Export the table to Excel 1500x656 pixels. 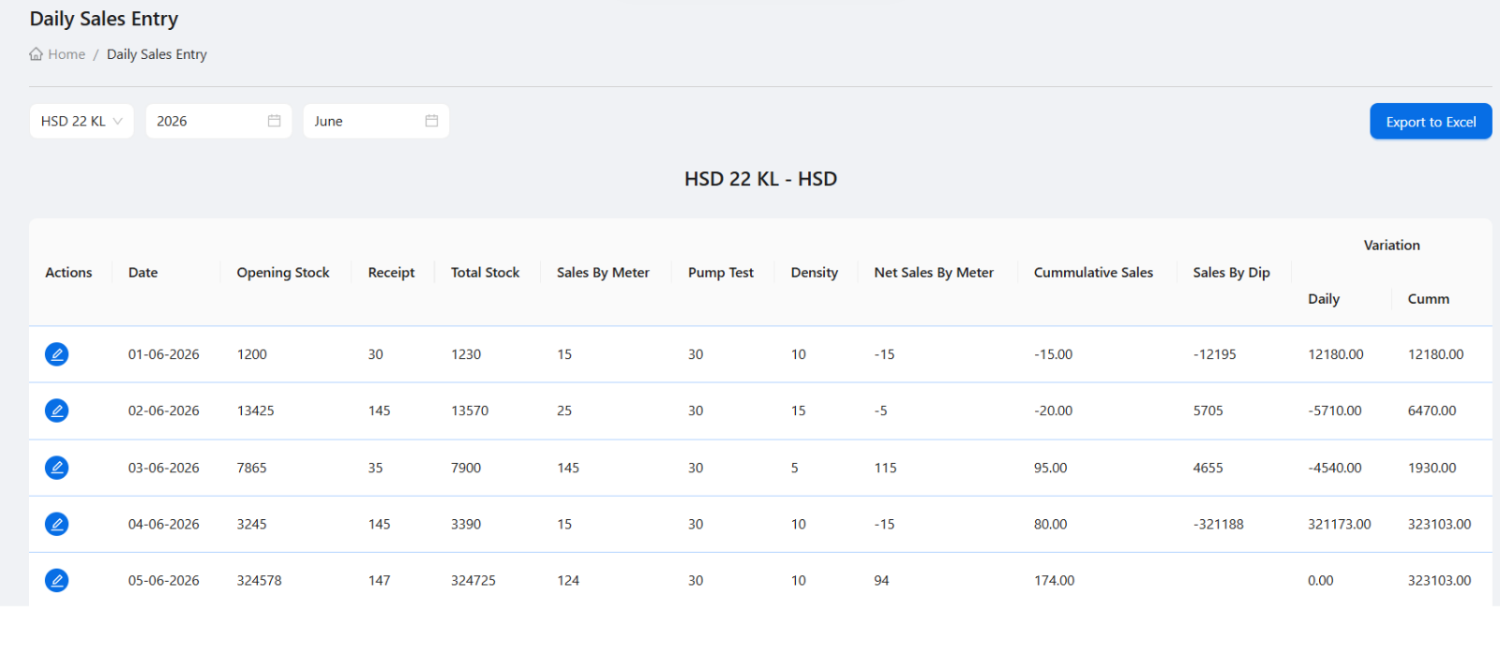coord(1431,121)
